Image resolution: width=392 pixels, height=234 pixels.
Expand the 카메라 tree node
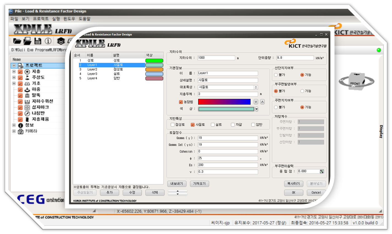click(14, 131)
